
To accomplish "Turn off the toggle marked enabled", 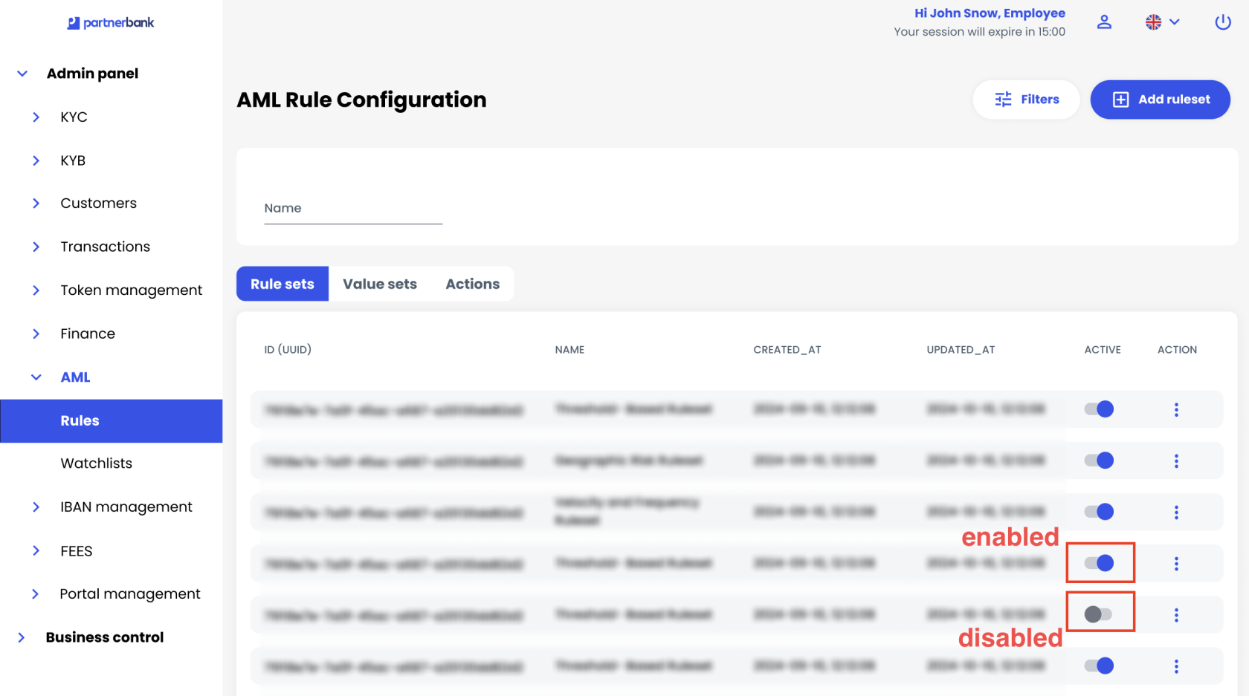I will pos(1099,563).
